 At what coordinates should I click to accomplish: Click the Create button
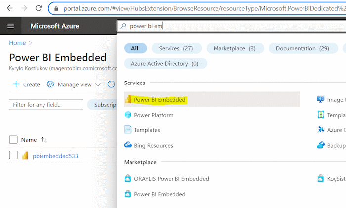pos(26,84)
